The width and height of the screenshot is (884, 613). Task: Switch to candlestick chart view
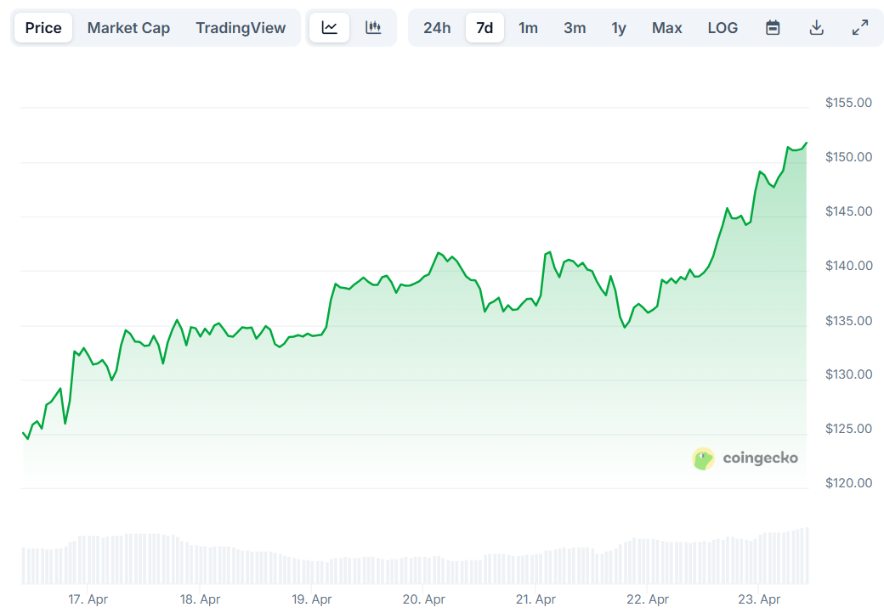[x=373, y=28]
